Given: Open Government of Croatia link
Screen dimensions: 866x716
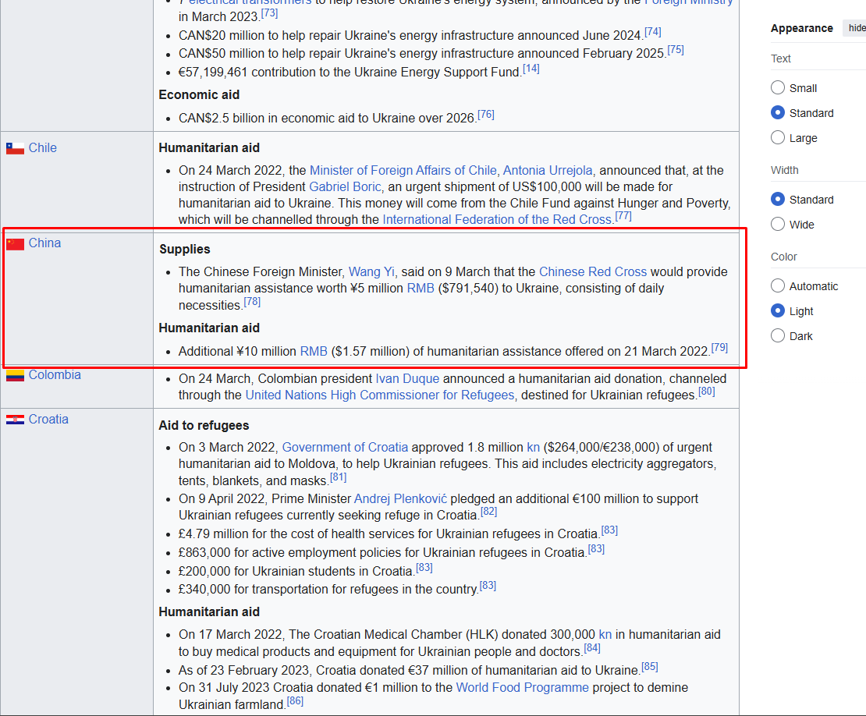Looking at the screenshot, I should [x=345, y=447].
